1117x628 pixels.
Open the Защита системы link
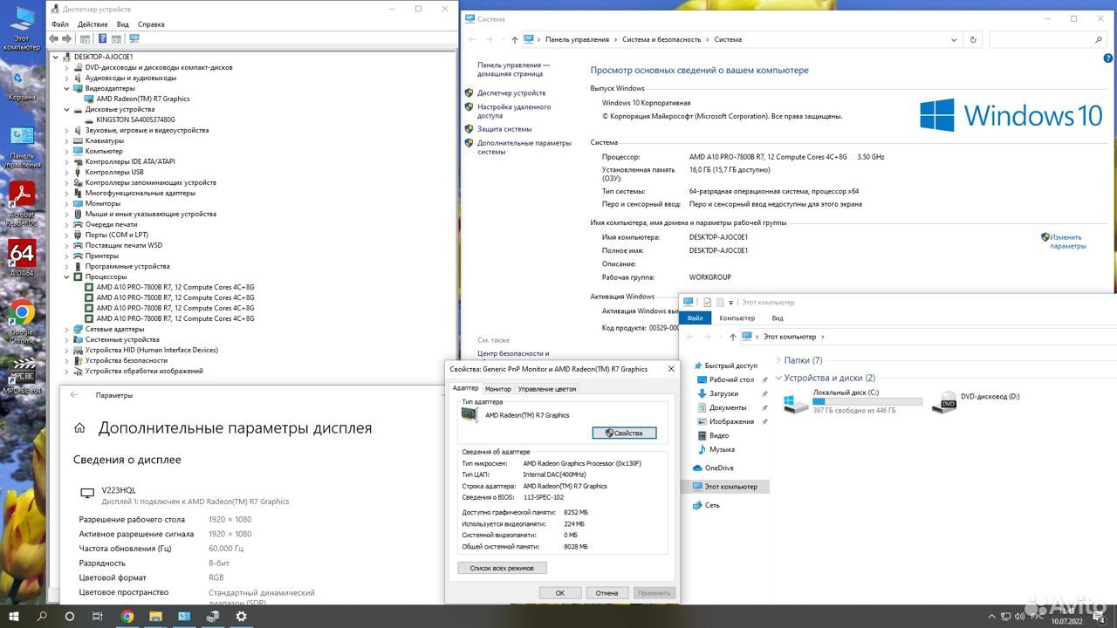click(504, 129)
